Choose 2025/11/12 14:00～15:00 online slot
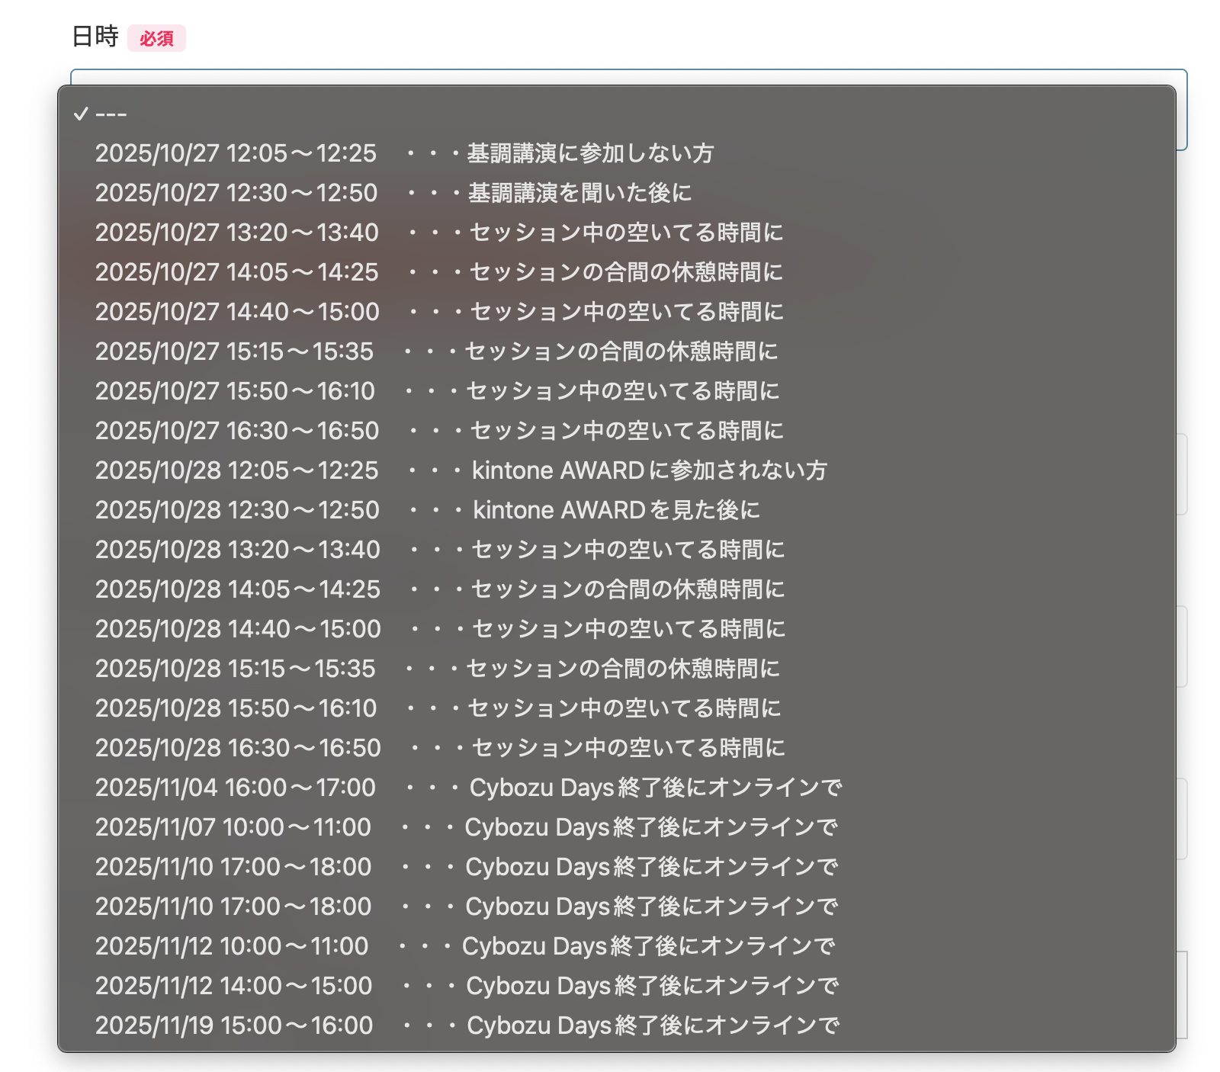The image size is (1220, 1072). tap(467, 986)
